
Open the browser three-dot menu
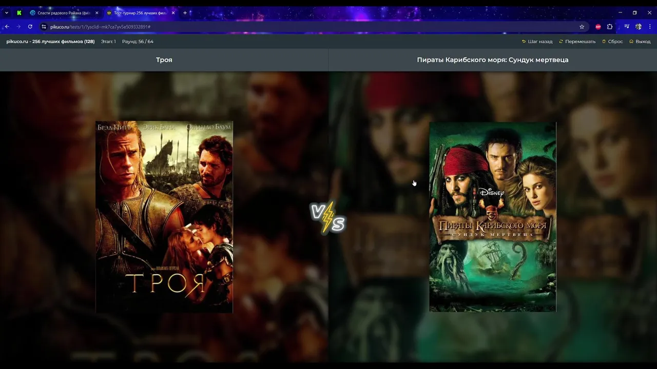[x=650, y=27]
